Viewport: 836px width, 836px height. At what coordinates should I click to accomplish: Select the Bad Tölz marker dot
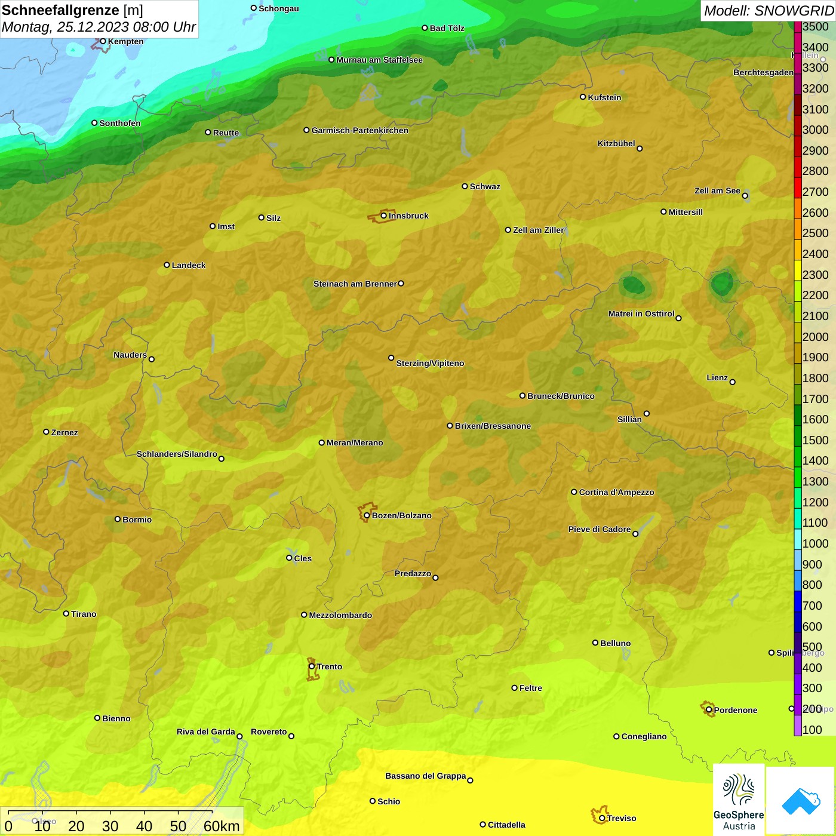[425, 28]
